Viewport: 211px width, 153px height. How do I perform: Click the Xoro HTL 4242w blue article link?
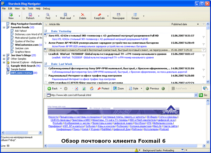coord(100,39)
